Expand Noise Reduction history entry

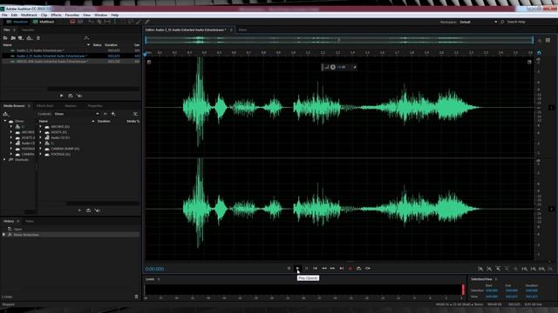point(3,235)
